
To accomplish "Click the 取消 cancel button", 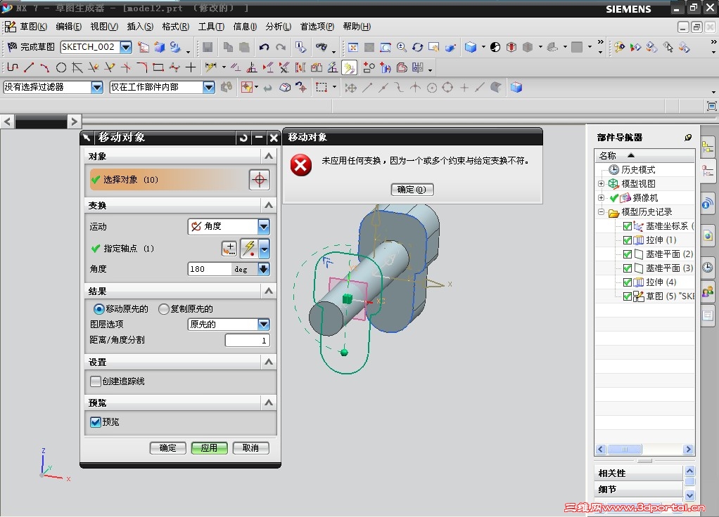I will point(250,448).
